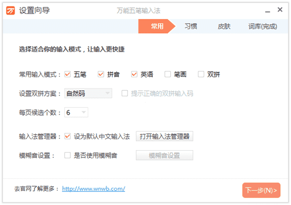Open the 自然码 双拼方案 dropdown

88,93
